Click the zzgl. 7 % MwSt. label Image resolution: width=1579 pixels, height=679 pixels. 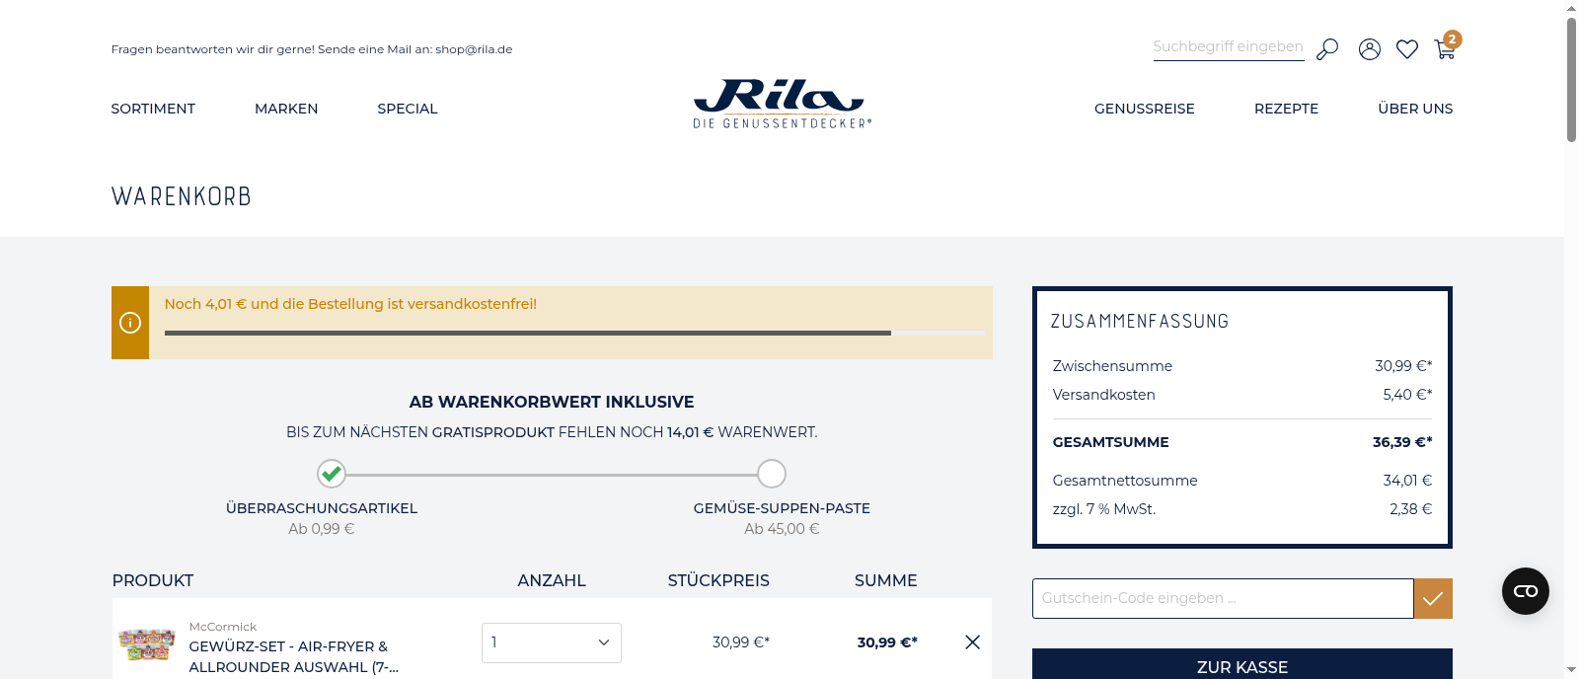tap(1104, 508)
